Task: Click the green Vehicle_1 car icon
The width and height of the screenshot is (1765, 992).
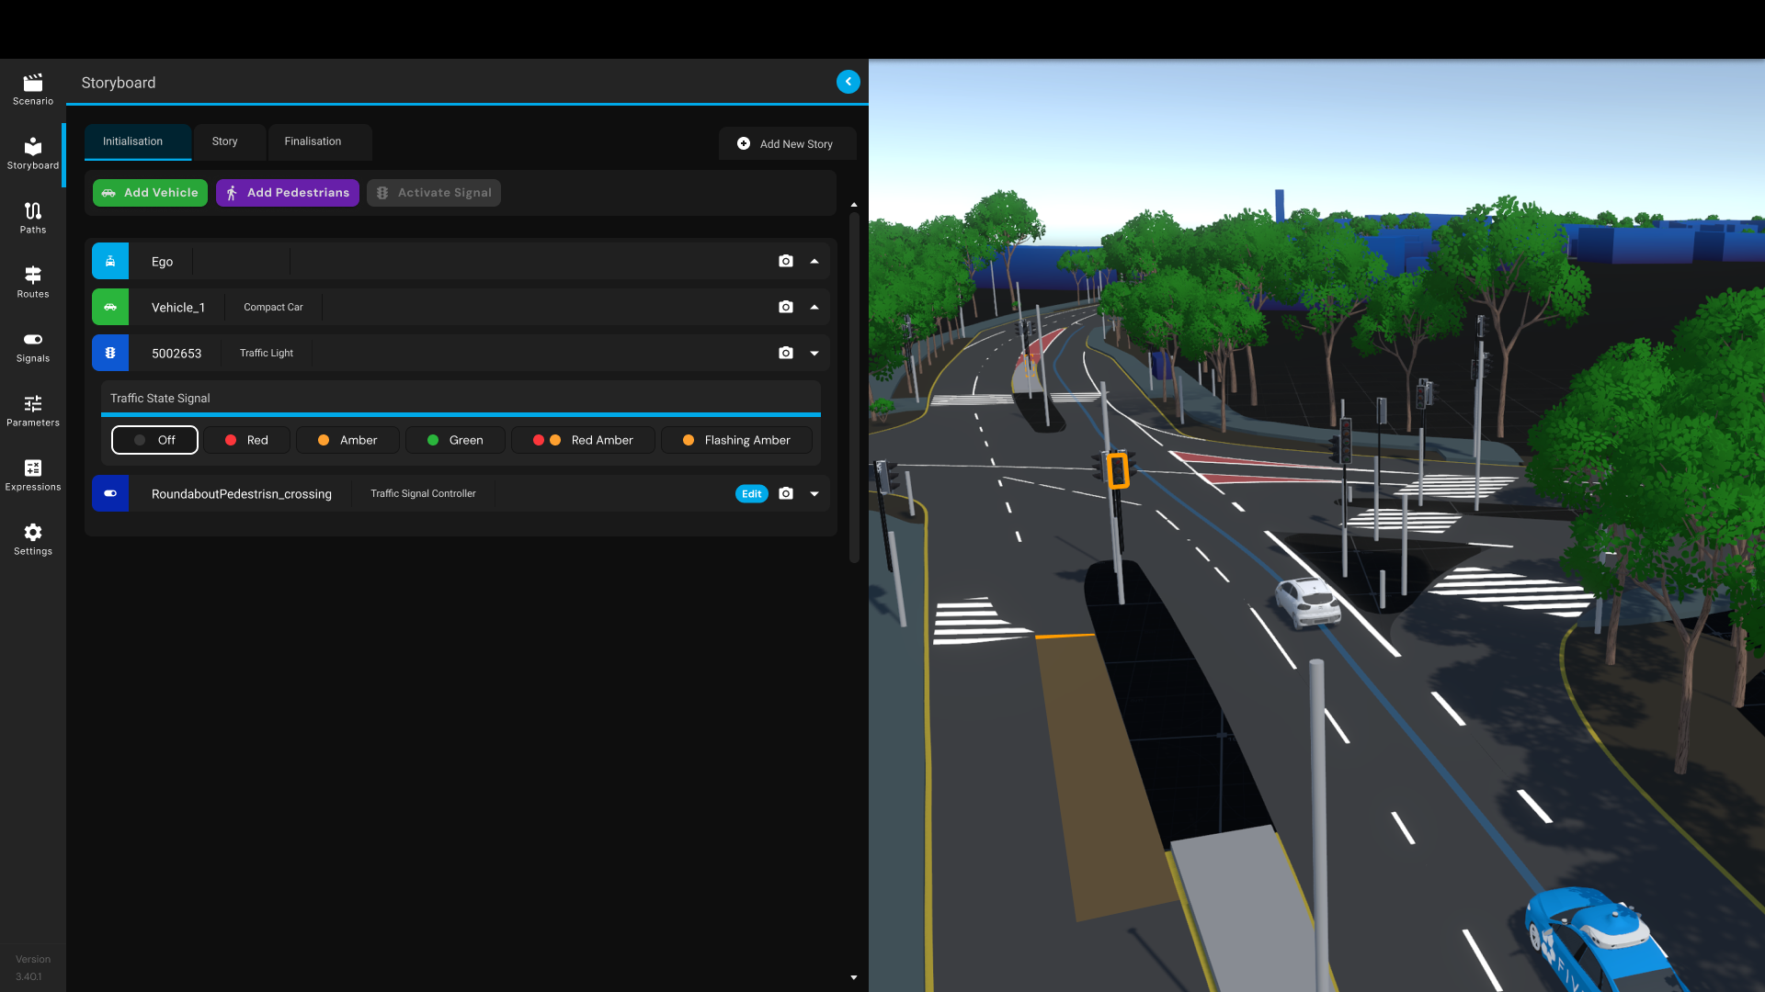Action: [110, 307]
